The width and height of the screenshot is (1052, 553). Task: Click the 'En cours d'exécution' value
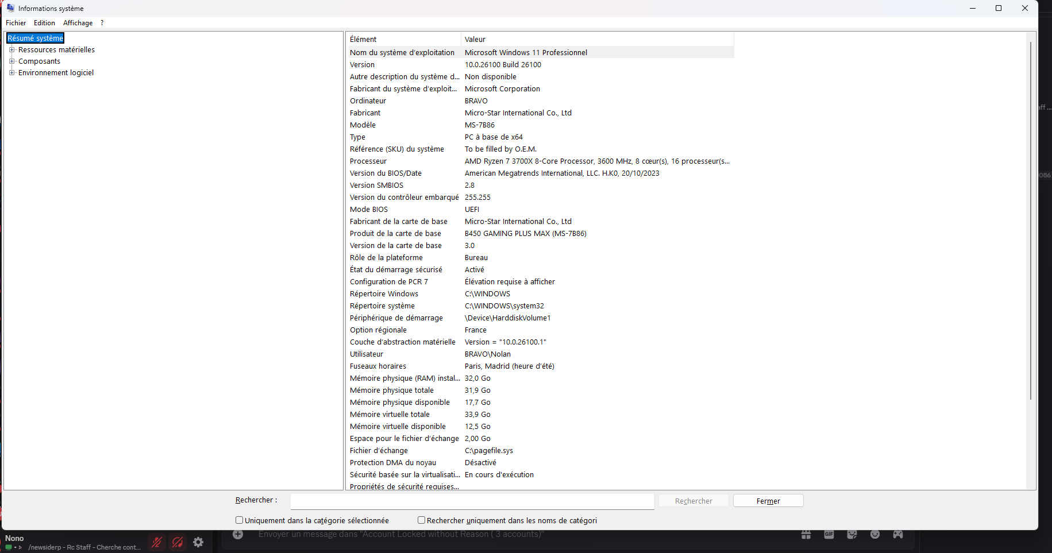pyautogui.click(x=499, y=474)
